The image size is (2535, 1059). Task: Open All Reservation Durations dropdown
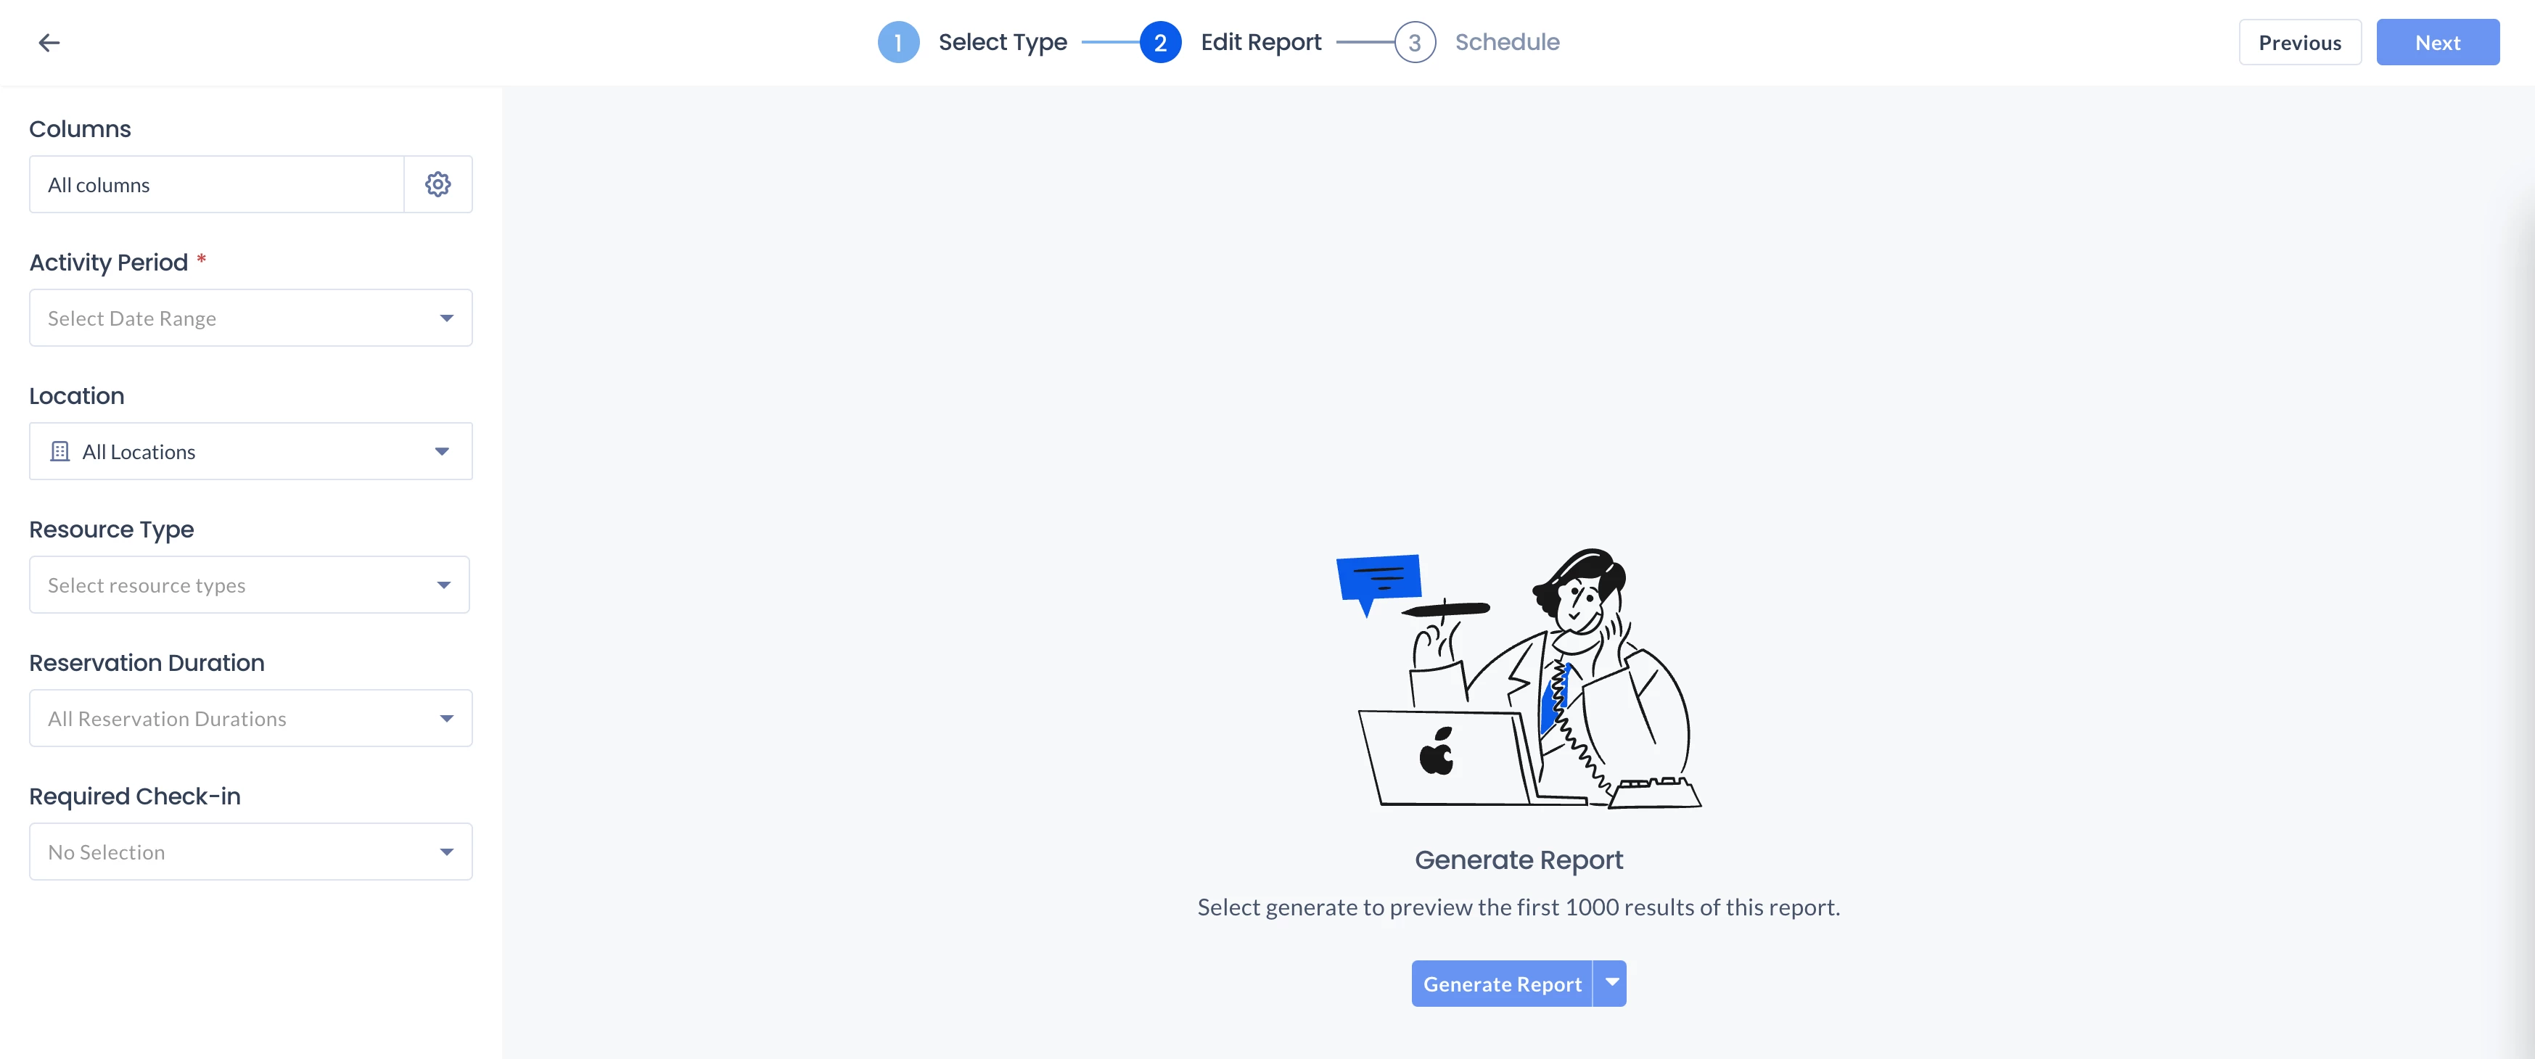[x=251, y=719]
